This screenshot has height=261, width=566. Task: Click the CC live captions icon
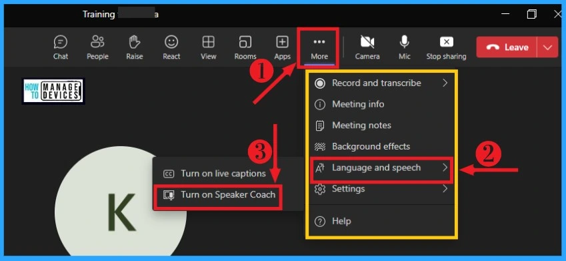coord(169,174)
